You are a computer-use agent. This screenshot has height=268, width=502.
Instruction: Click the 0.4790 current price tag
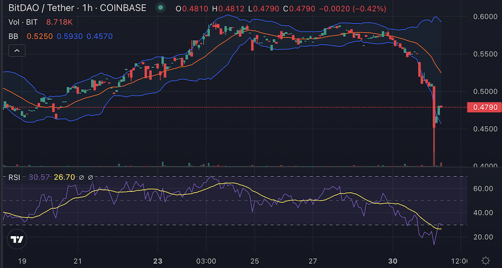tap(484, 107)
